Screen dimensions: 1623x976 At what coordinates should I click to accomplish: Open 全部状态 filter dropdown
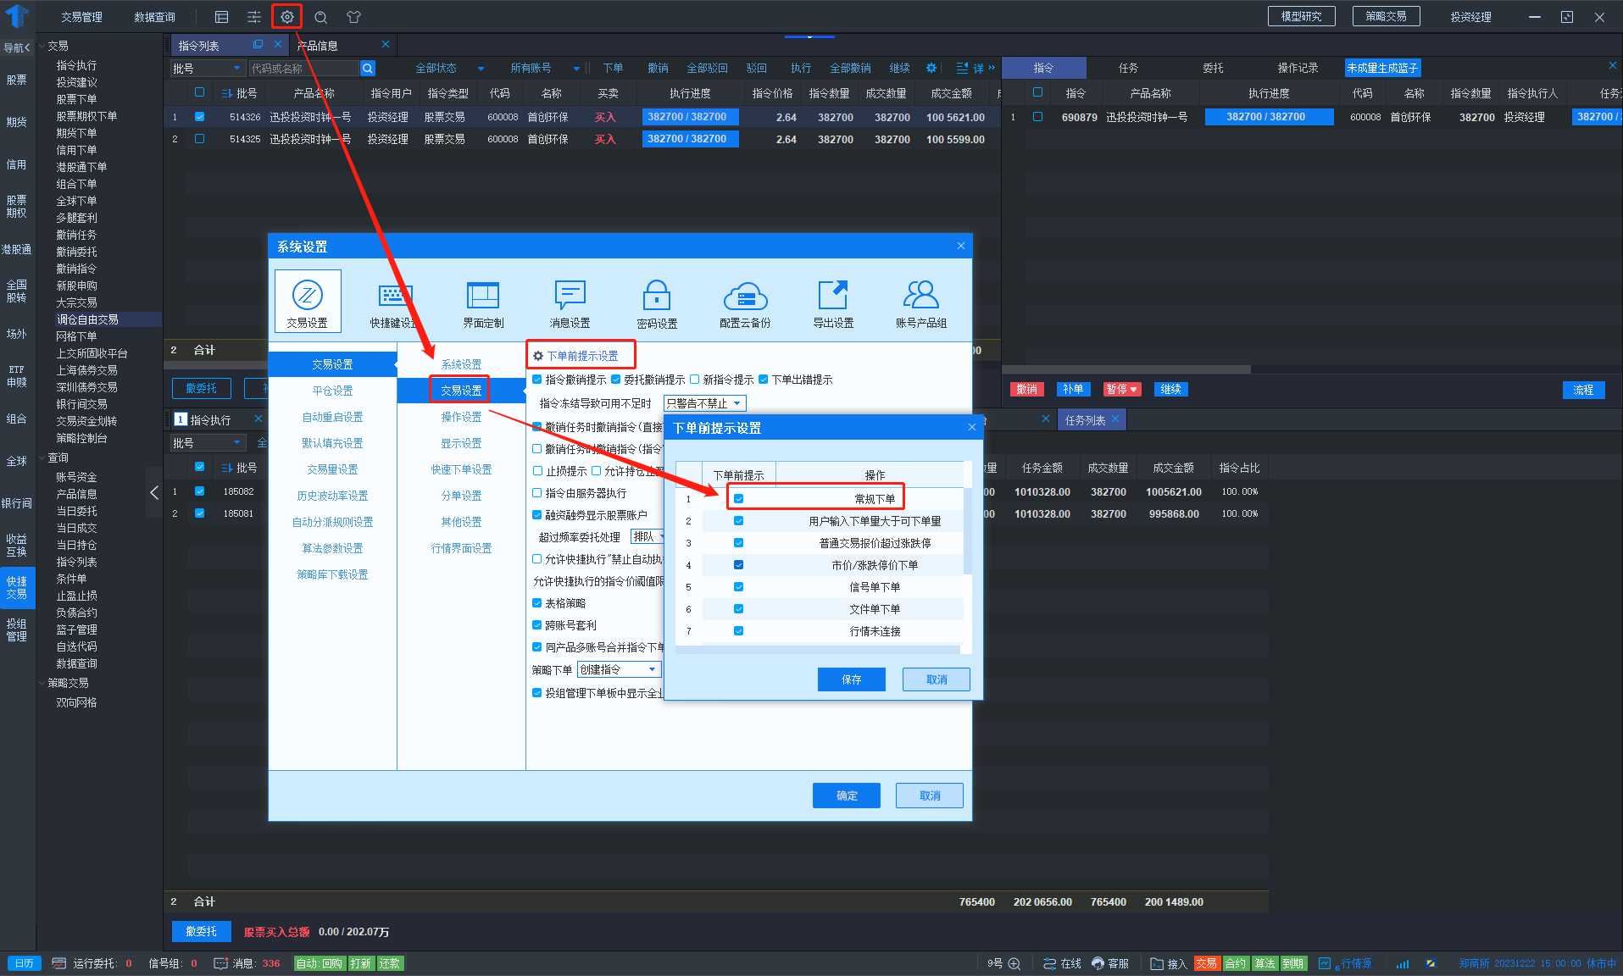449,69
